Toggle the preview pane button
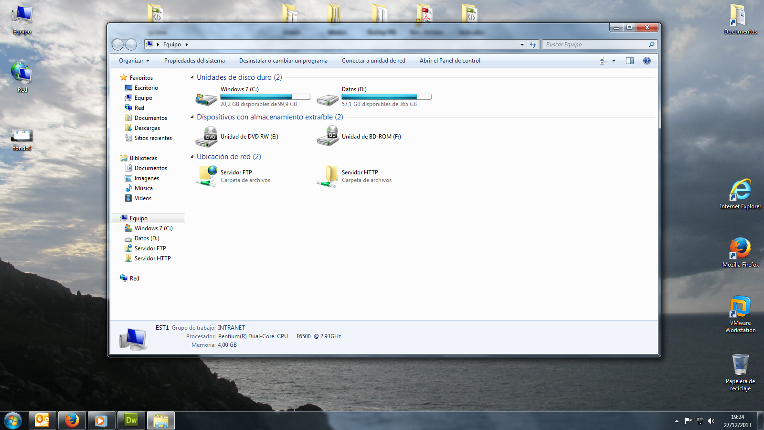This screenshot has height=430, width=764. pyautogui.click(x=630, y=61)
